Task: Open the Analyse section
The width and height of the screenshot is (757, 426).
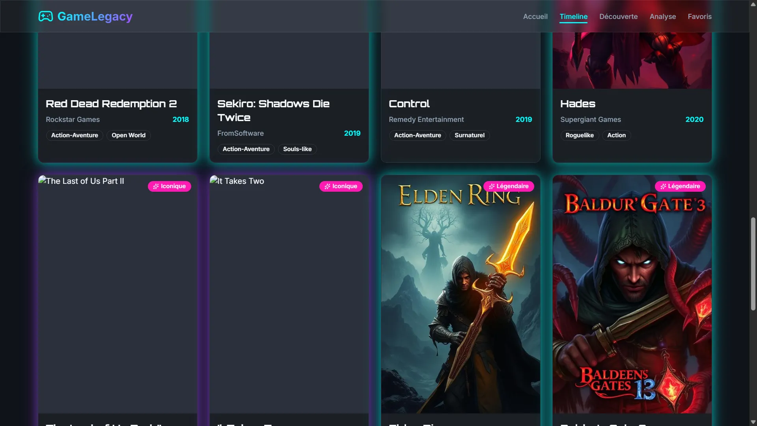Action: coord(663,17)
